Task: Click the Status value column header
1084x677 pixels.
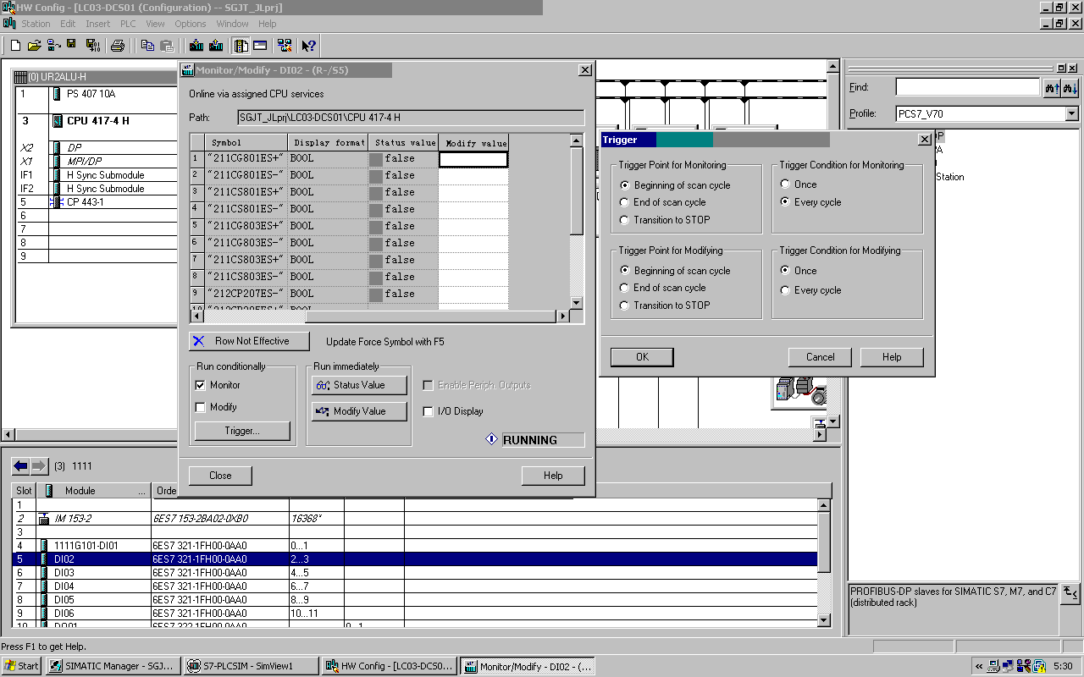Action: point(404,142)
